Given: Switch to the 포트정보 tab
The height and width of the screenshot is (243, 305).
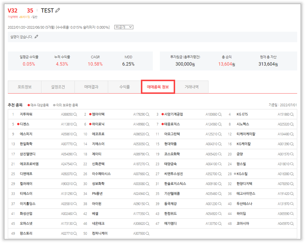Looking at the screenshot, I should [x=24, y=87].
